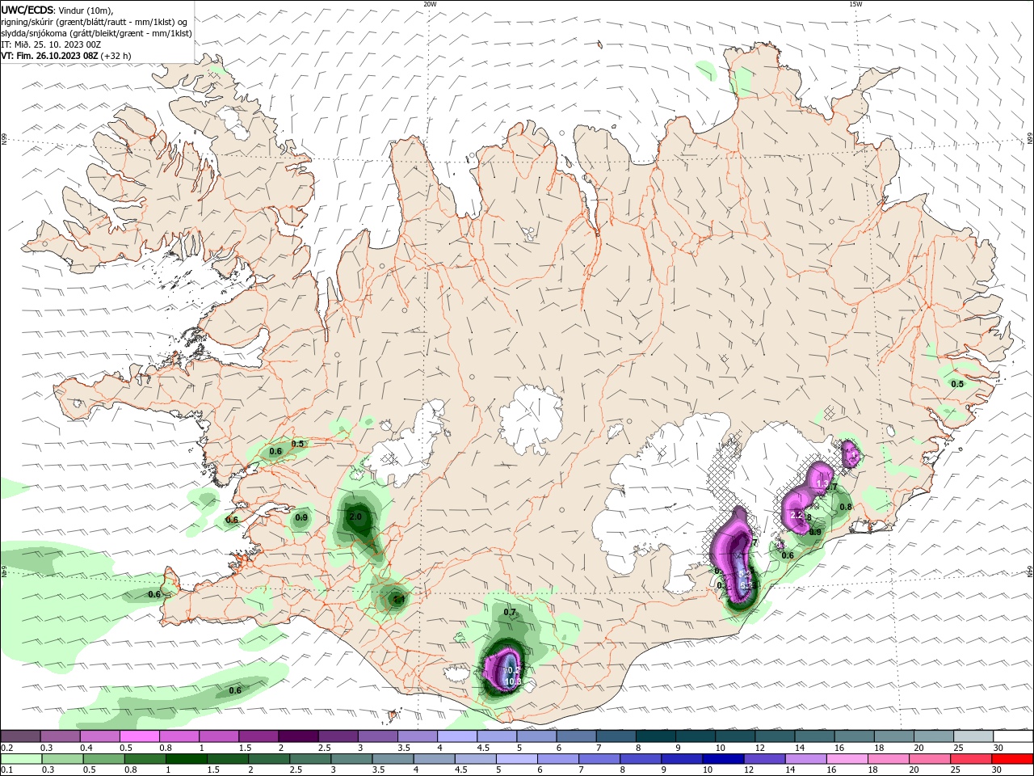Click the 10.2 snowfall value on the map

click(512, 671)
